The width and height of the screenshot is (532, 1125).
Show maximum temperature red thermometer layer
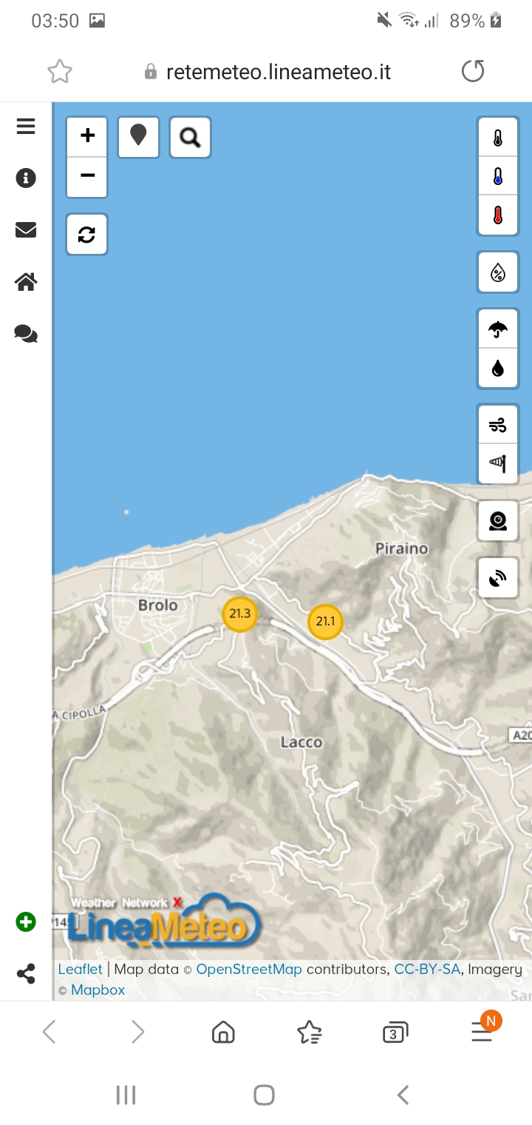point(498,215)
